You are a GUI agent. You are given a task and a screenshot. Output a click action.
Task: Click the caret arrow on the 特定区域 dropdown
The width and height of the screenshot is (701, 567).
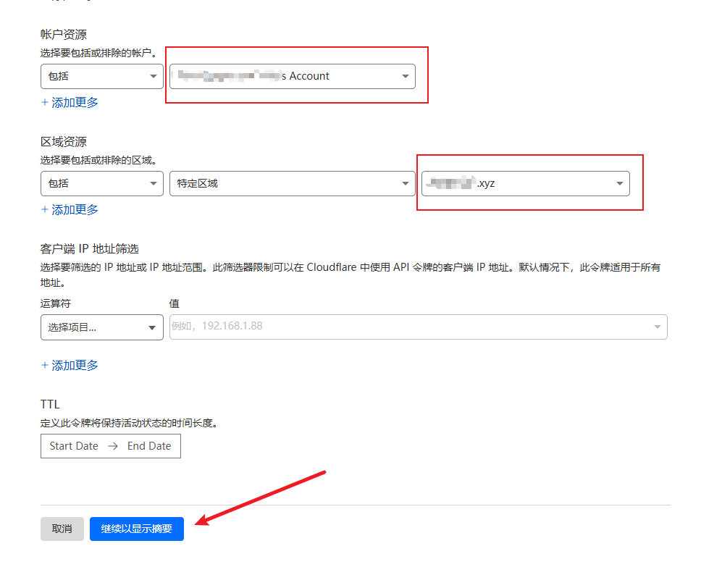click(405, 184)
